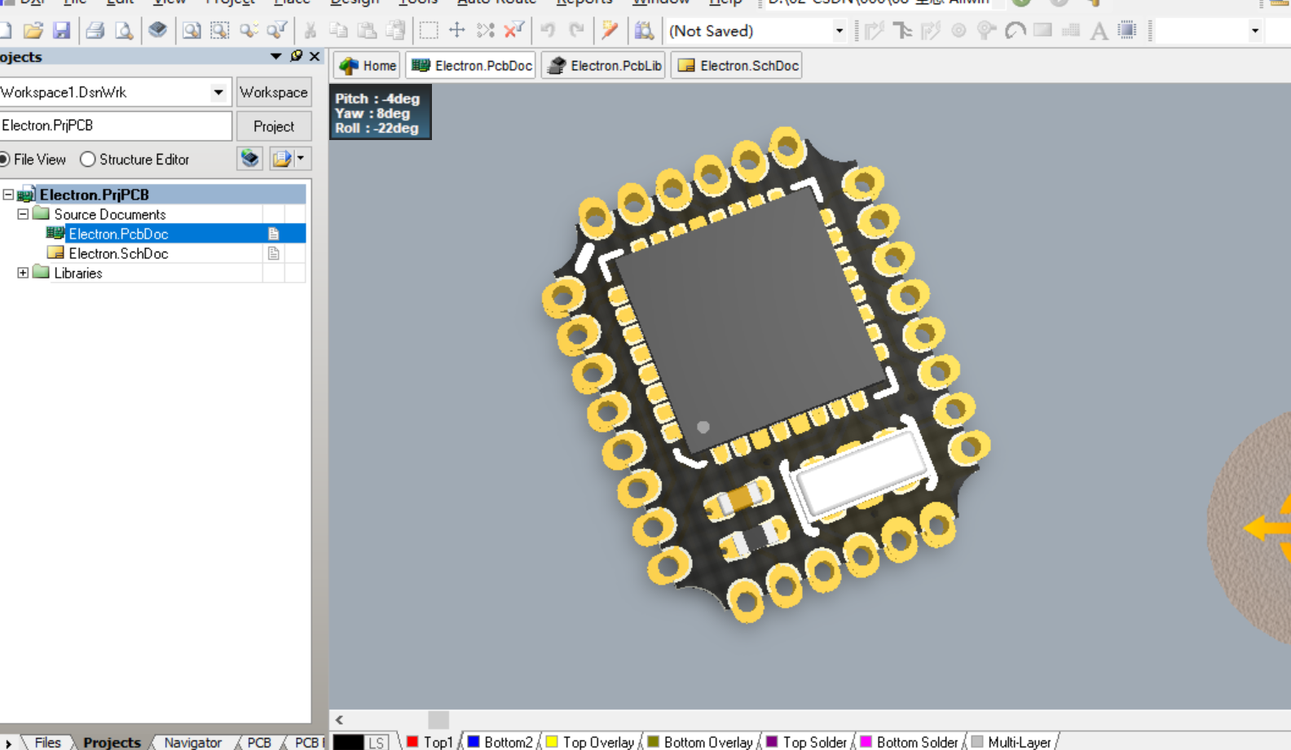Image resolution: width=1291 pixels, height=750 pixels.
Task: Open the Workspace1.DsnWrk dropdown
Action: [x=218, y=92]
